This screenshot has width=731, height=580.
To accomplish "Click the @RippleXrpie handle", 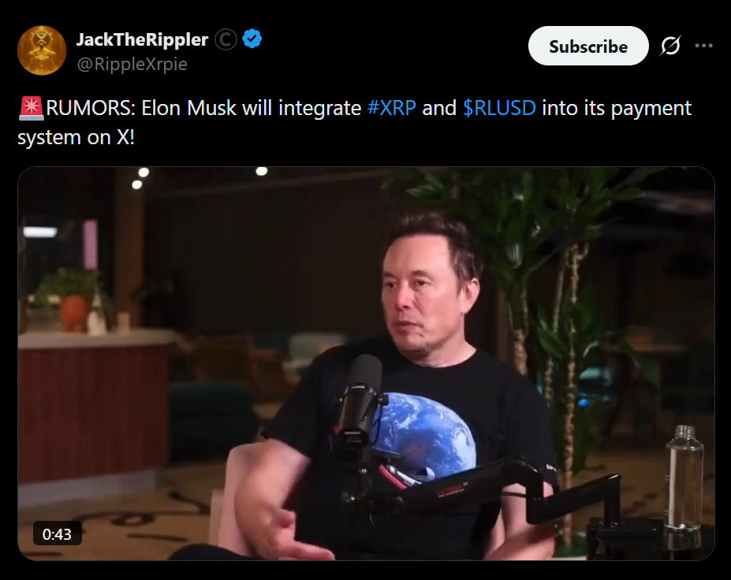I will click(132, 64).
